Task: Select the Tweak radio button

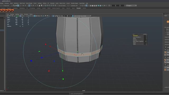Action: tap(165, 31)
